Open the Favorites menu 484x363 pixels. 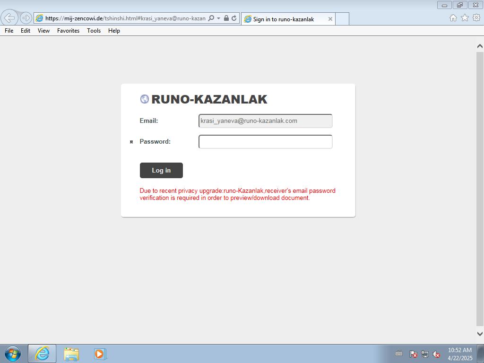[68, 31]
